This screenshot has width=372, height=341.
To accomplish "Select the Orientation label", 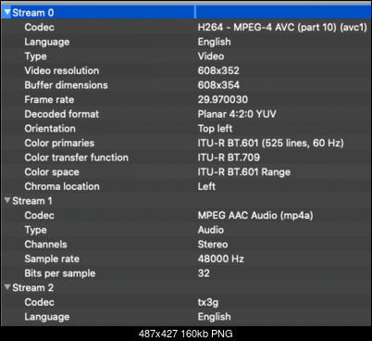I will [x=50, y=129].
